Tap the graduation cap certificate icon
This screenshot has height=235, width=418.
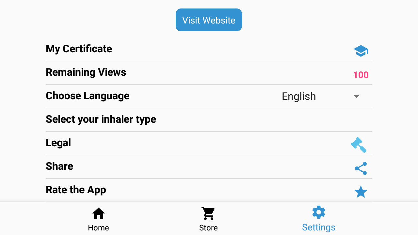click(361, 51)
